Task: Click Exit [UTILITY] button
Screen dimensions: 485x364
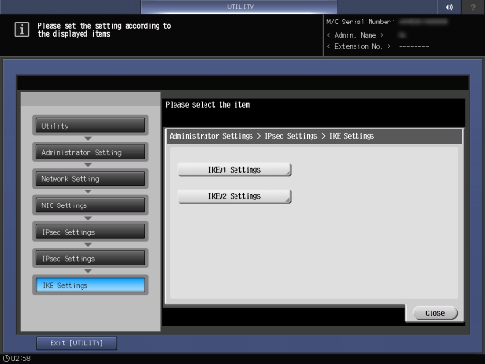Action: click(x=77, y=343)
